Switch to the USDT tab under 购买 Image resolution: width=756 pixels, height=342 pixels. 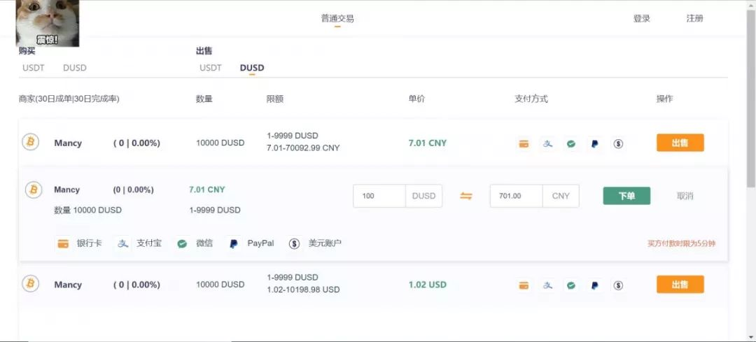click(x=34, y=68)
